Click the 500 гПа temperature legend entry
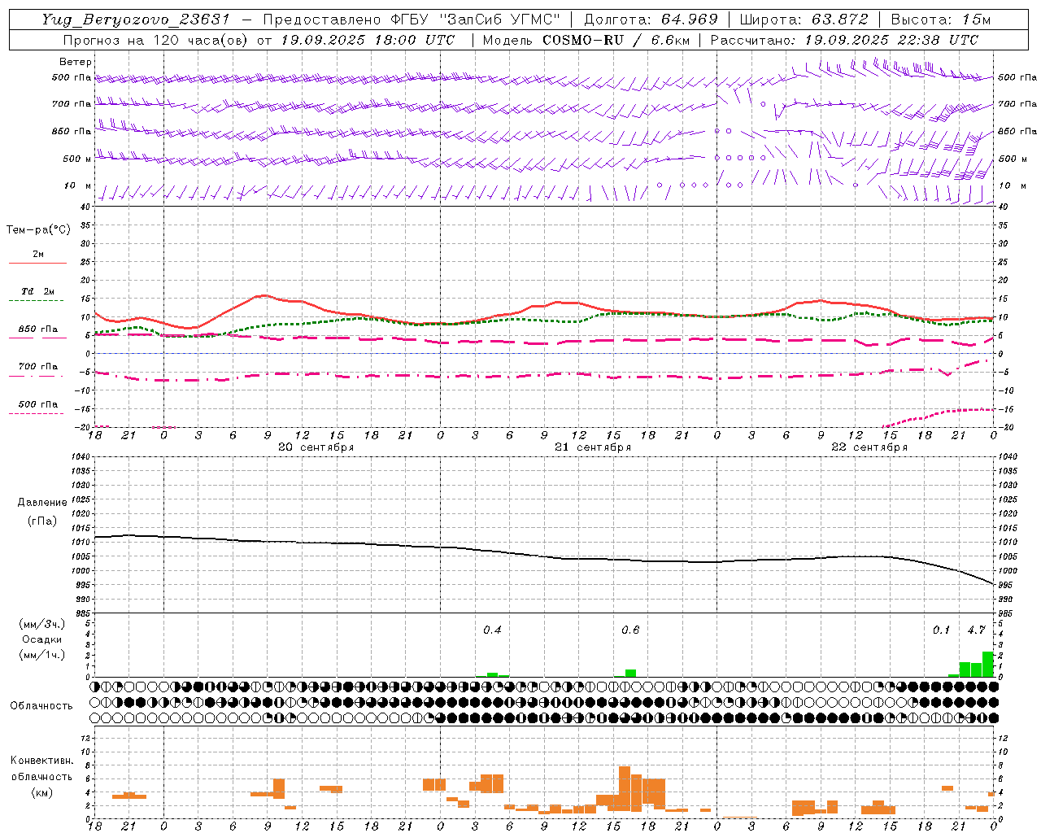 coord(38,404)
